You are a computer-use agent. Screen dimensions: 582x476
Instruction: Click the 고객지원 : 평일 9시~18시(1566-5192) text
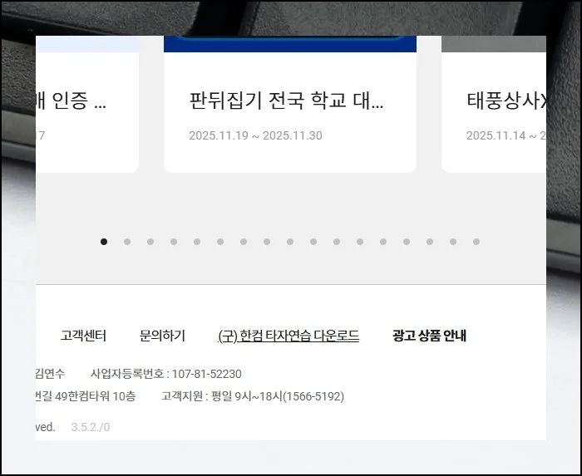point(253,396)
